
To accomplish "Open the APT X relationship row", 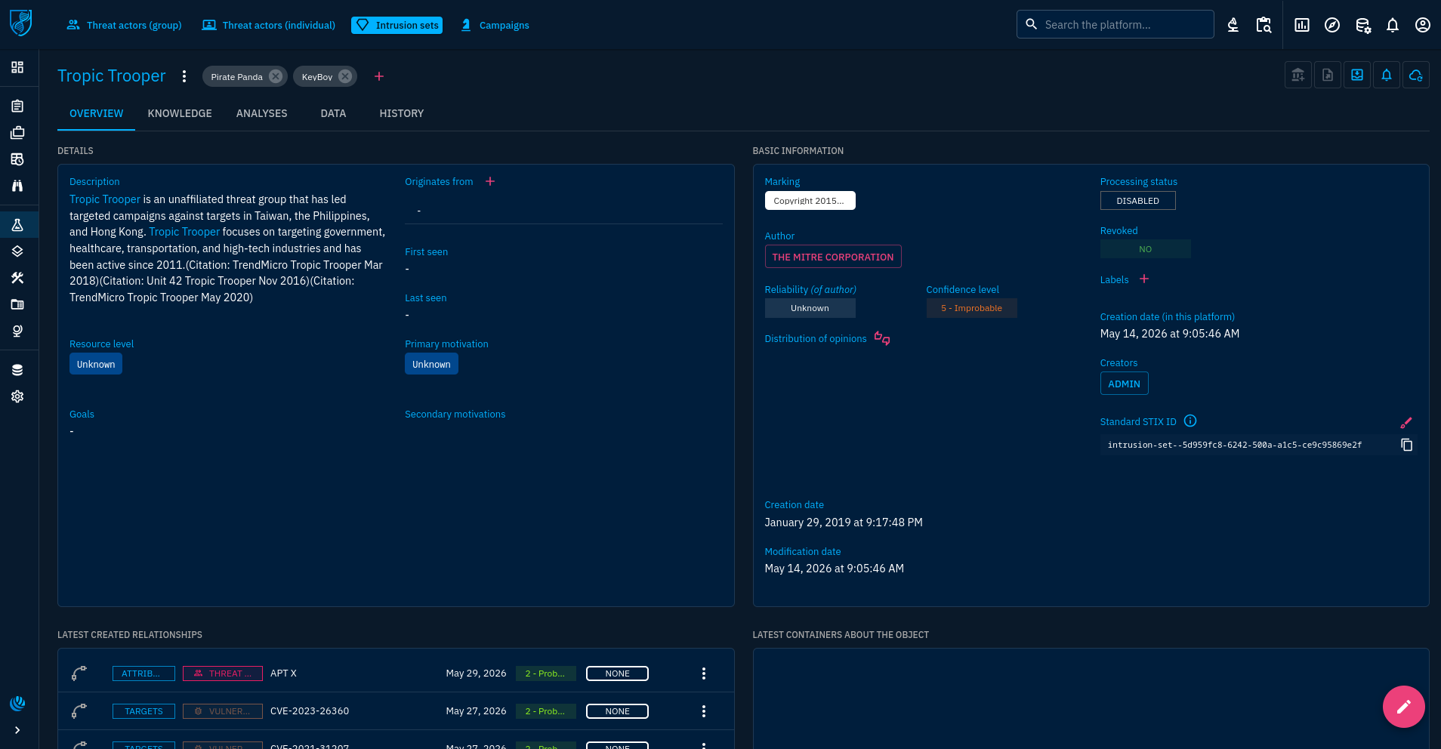I will click(x=396, y=673).
